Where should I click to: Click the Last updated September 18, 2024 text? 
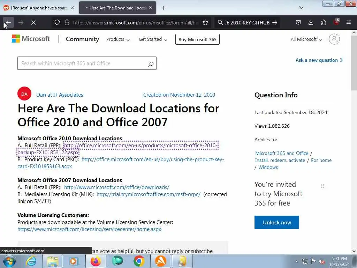pyautogui.click(x=291, y=113)
